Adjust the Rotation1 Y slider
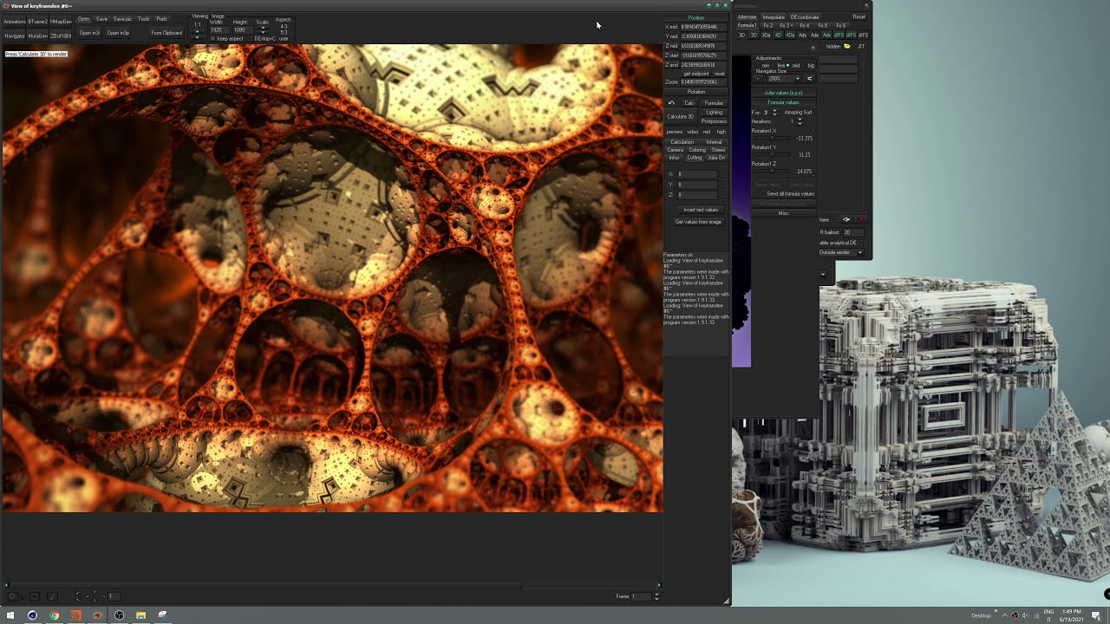Screen dimensions: 1110x624 pyautogui.click(x=772, y=155)
